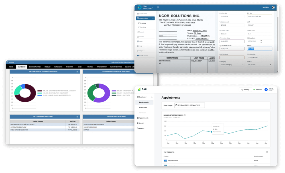The width and height of the screenshot is (285, 173).
Task: Open Dashboard in the SmartXtract sidebar
Action: 142,14
